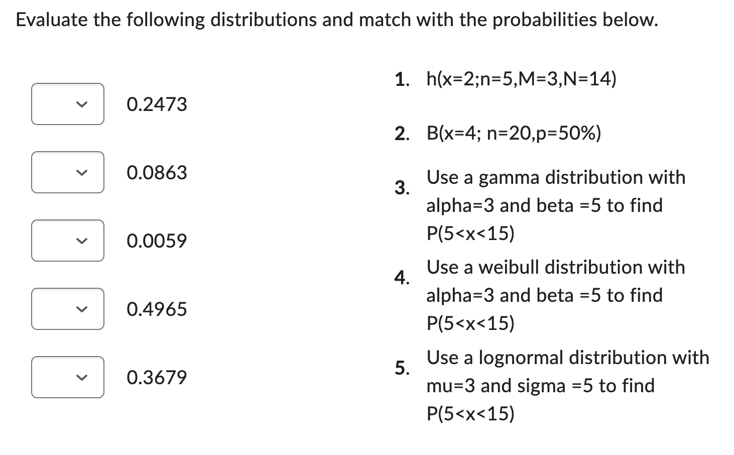
Task: Click the chevron icon in the second dropdown
Action: click(x=82, y=172)
